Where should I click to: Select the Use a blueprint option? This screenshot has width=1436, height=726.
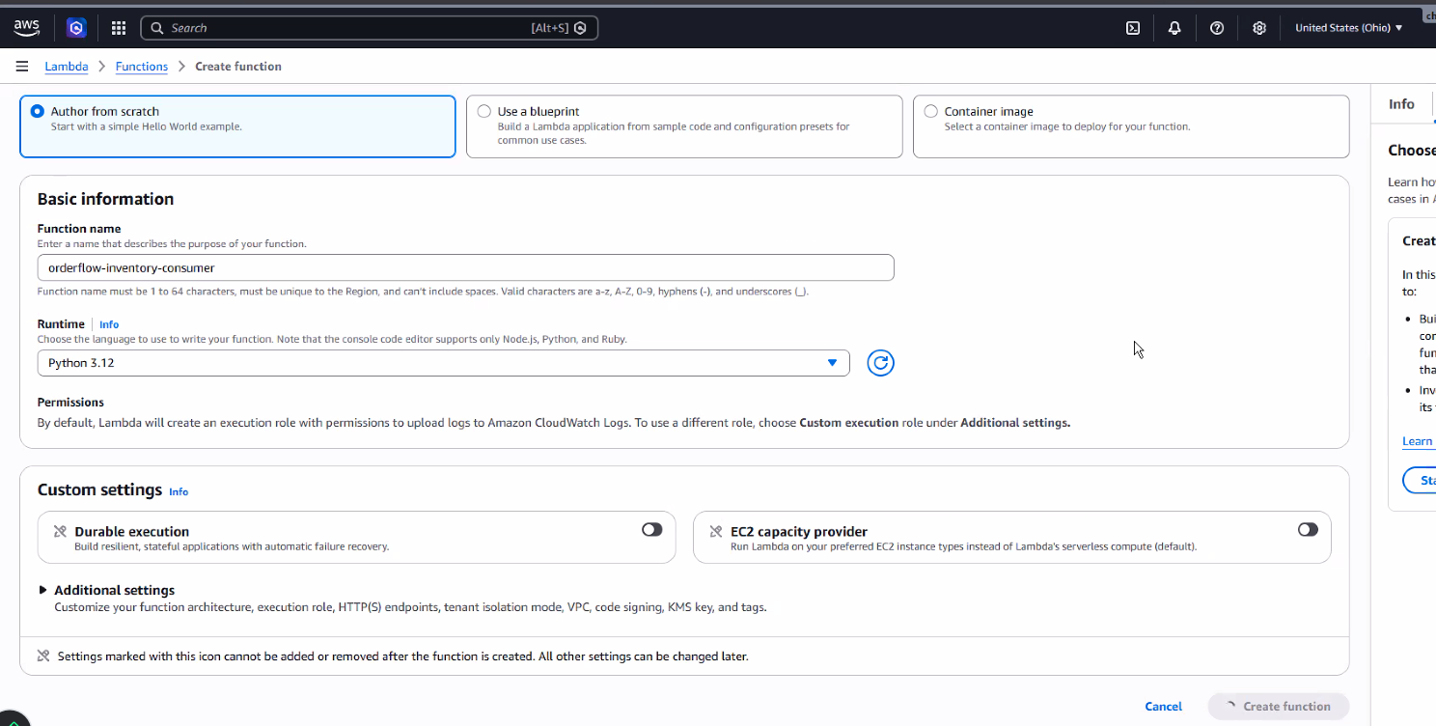pos(684,126)
